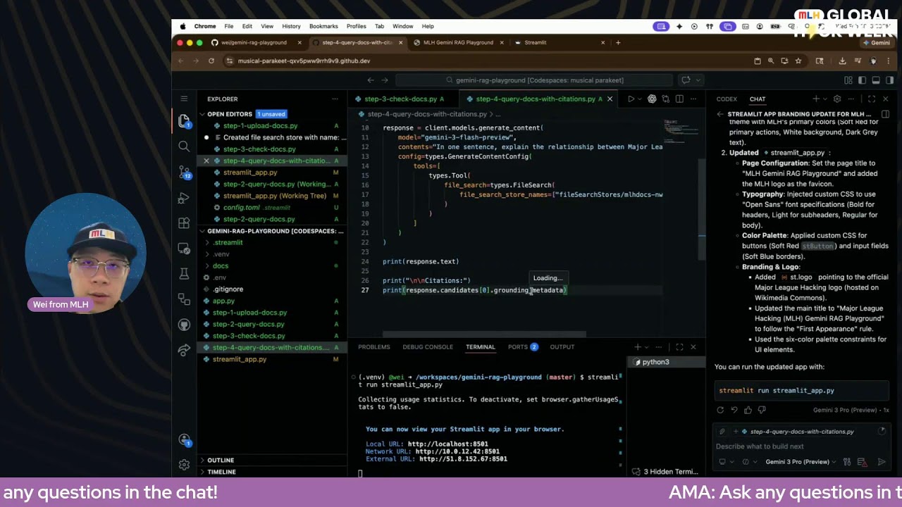Click the Codex icon in editor toolbar

(x=652, y=99)
